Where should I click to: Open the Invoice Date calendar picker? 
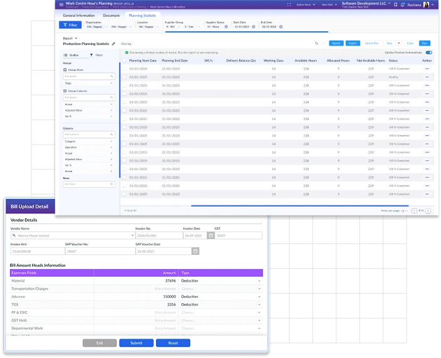pos(210,236)
